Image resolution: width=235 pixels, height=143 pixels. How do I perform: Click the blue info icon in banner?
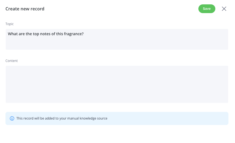coord(12,118)
